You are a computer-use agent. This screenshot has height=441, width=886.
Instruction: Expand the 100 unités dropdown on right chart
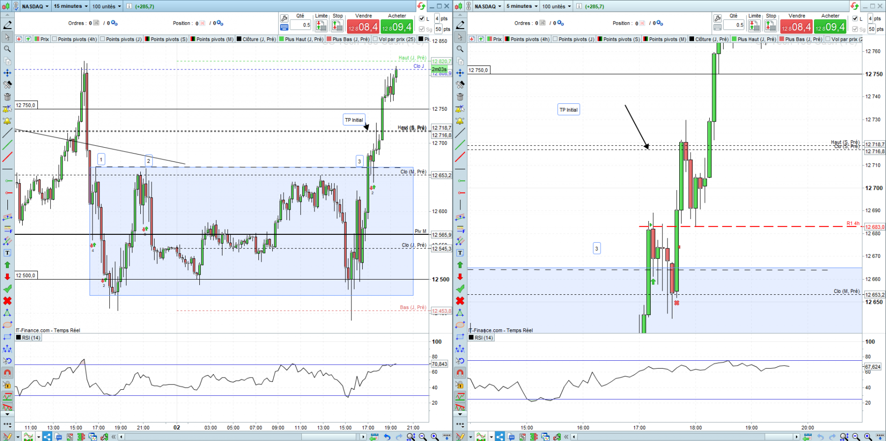[557, 6]
